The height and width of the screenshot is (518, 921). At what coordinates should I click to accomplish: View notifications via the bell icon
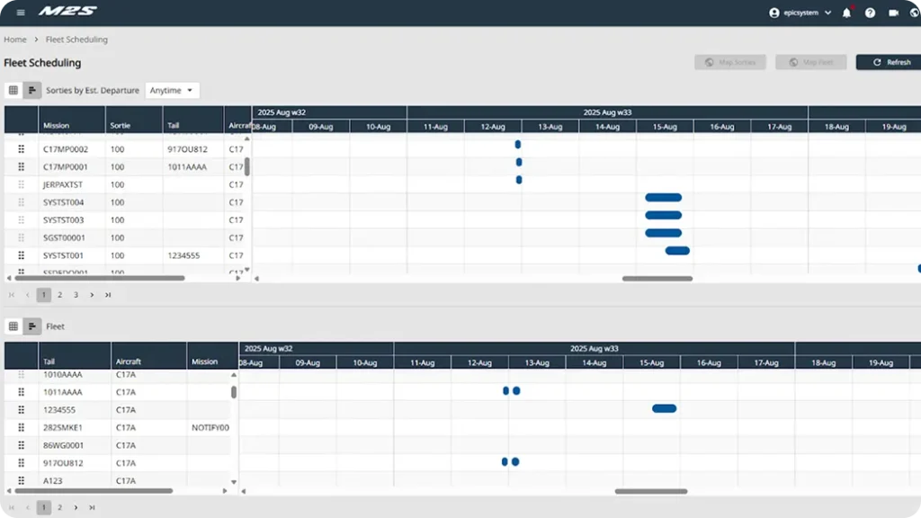tap(845, 13)
